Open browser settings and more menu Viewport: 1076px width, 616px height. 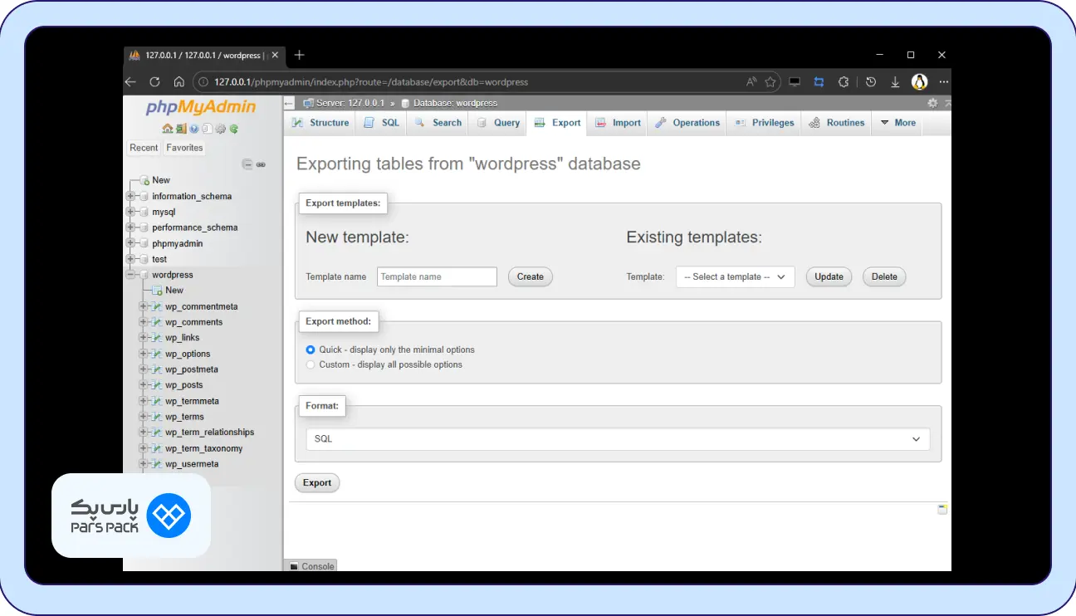coord(943,81)
